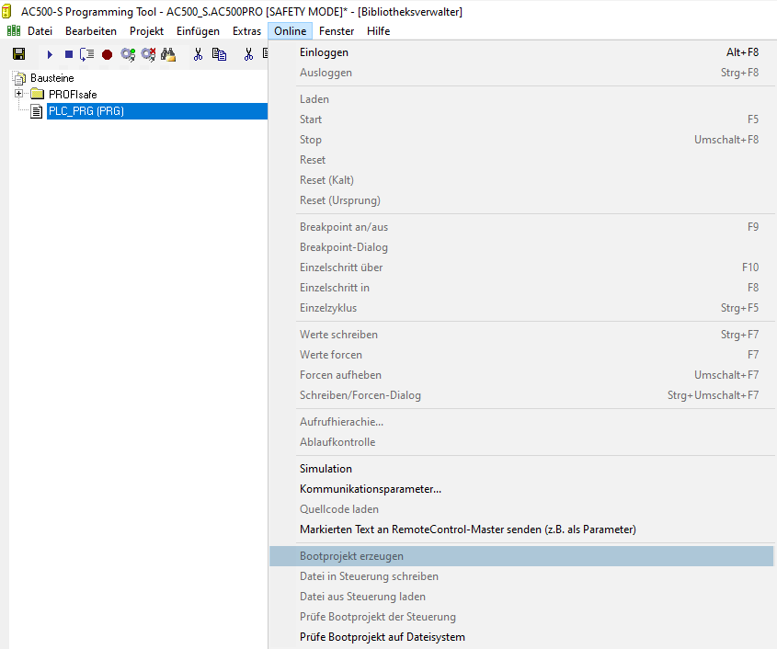777x649 pixels.
Task: Click the Save floppy disk toolbar icon
Action: tap(18, 55)
